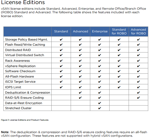Click Standard for ROBO checkmark, iSCSI Target
Viewport: 153px width, 138px height.
click(x=119, y=81)
